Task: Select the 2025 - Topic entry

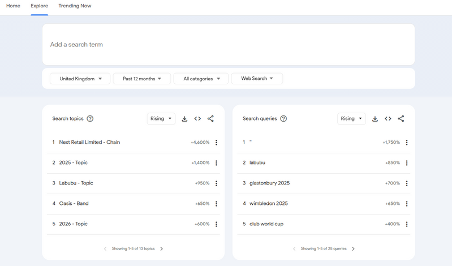Action: [73, 163]
